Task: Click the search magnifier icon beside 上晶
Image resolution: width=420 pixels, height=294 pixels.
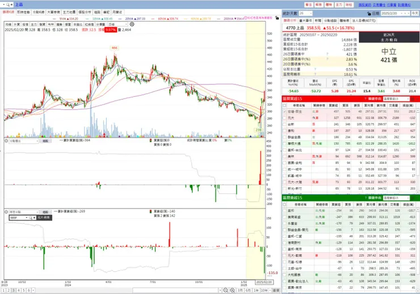Action: [8, 5]
